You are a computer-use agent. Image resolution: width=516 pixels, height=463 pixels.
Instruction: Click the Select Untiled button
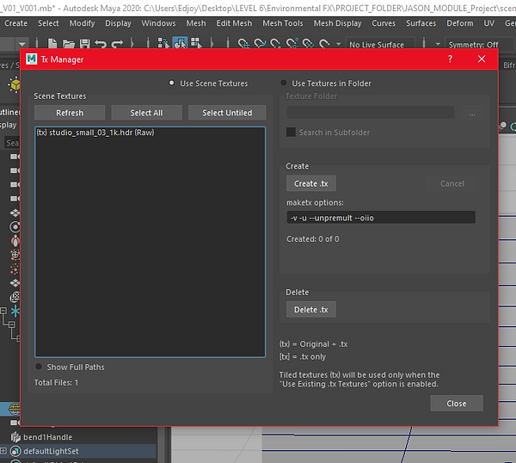(x=227, y=113)
